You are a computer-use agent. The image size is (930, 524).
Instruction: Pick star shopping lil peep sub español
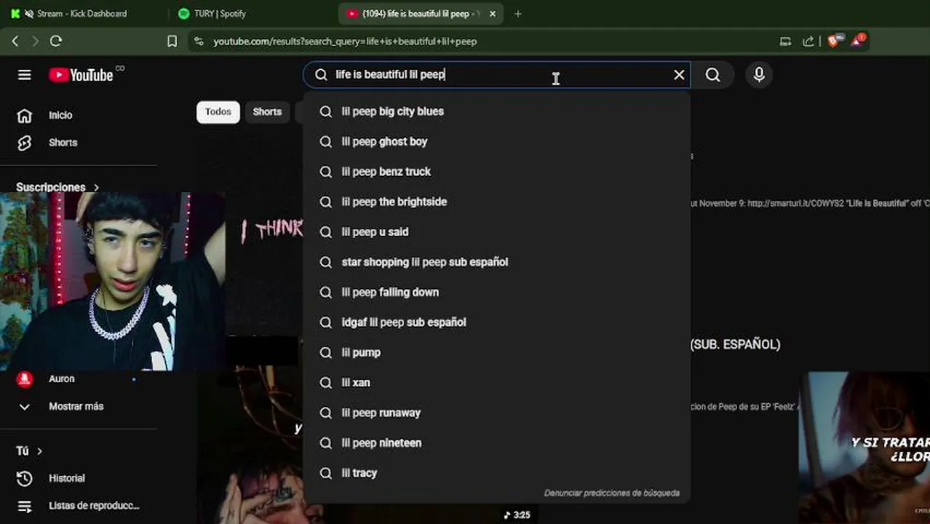tap(496, 262)
